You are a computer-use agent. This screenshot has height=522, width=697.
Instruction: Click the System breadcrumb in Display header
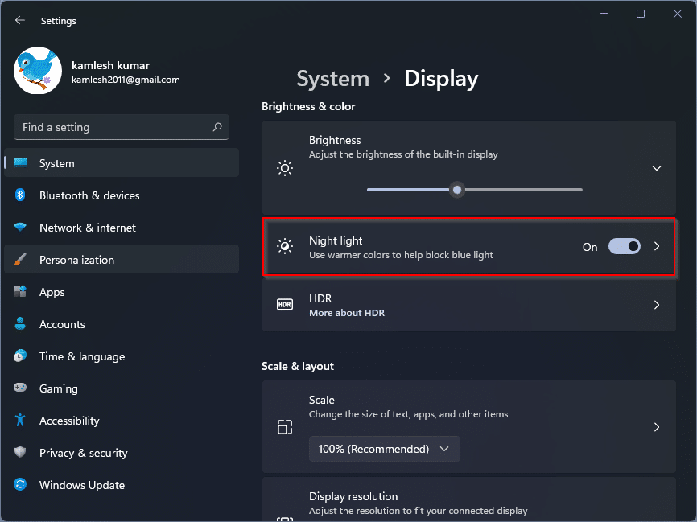tap(332, 78)
